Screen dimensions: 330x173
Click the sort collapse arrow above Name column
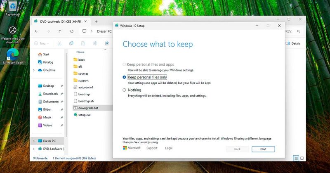(x=105, y=50)
